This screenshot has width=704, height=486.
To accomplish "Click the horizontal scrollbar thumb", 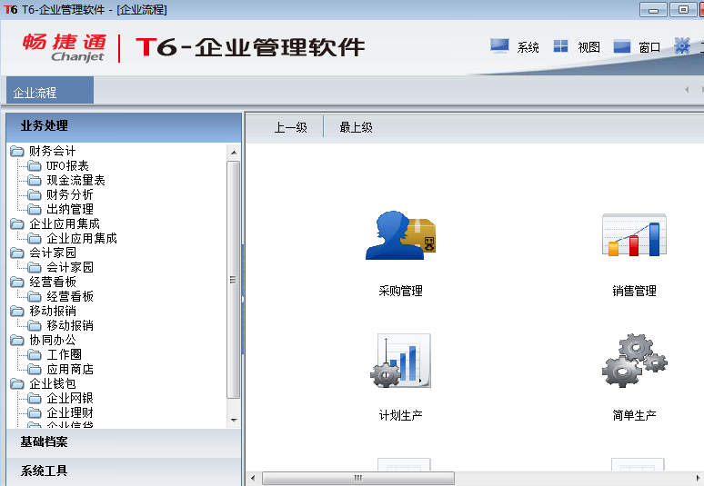I will point(358,478).
